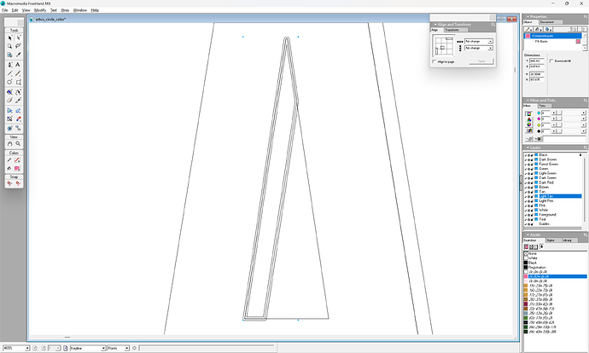Image resolution: width=589 pixels, height=353 pixels.
Task: Toggle visibility checkmark of Black layer
Action: (527, 154)
